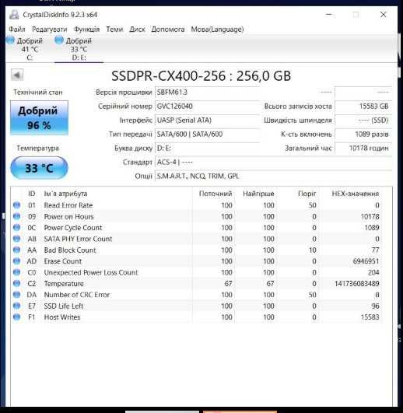The height and width of the screenshot is (413, 403).
Task: Click the interface field UASP (Serial ATA)
Action: 207,120
